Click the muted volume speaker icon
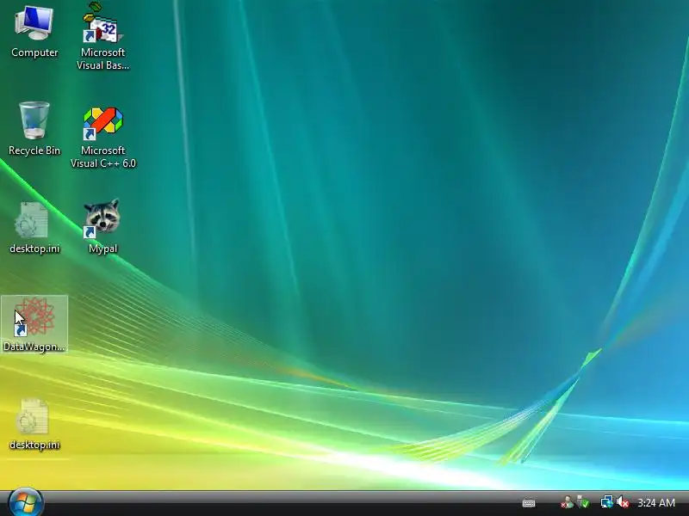Viewport: 689px width, 516px height. [623, 502]
